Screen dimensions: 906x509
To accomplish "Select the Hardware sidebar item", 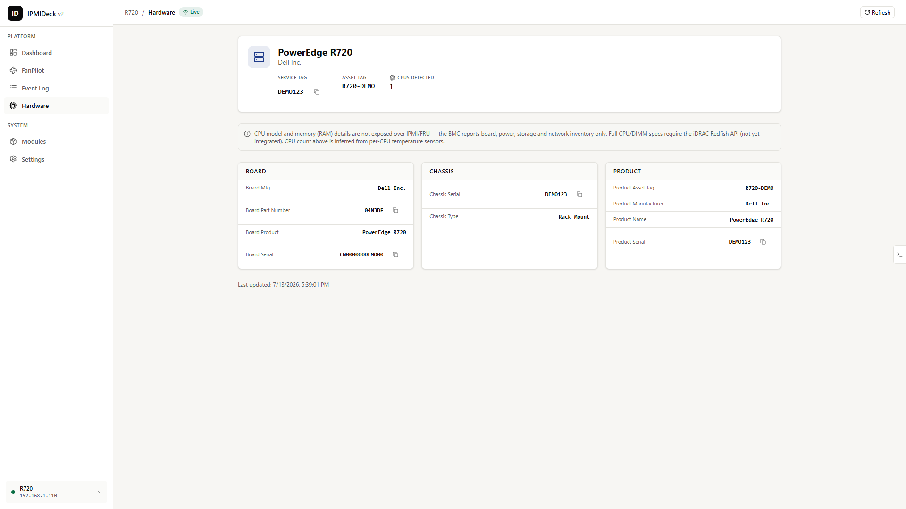I will pyautogui.click(x=56, y=106).
